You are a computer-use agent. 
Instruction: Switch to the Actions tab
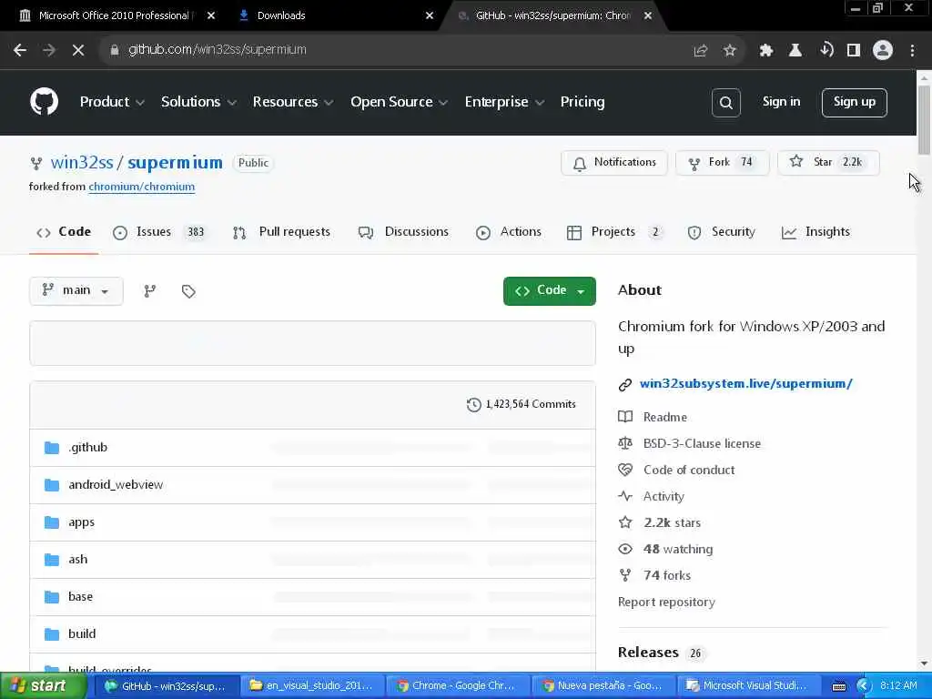click(508, 232)
